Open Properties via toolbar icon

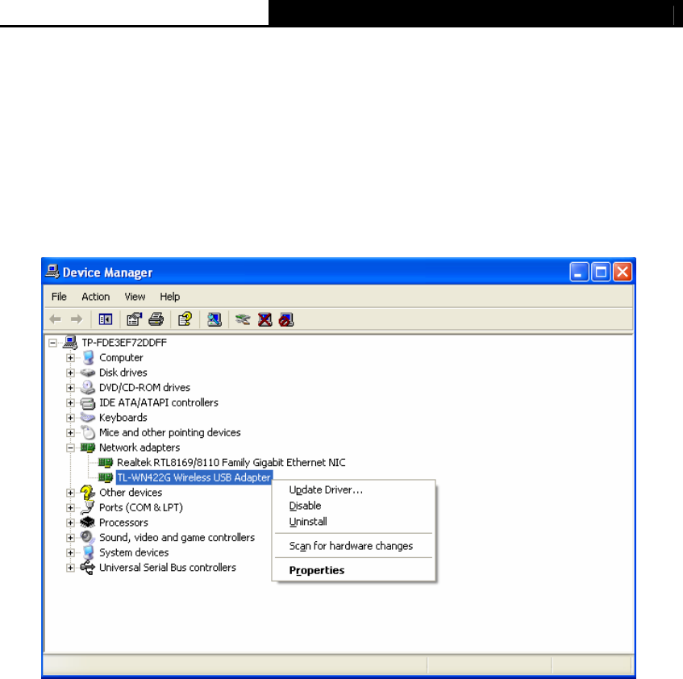tap(134, 319)
